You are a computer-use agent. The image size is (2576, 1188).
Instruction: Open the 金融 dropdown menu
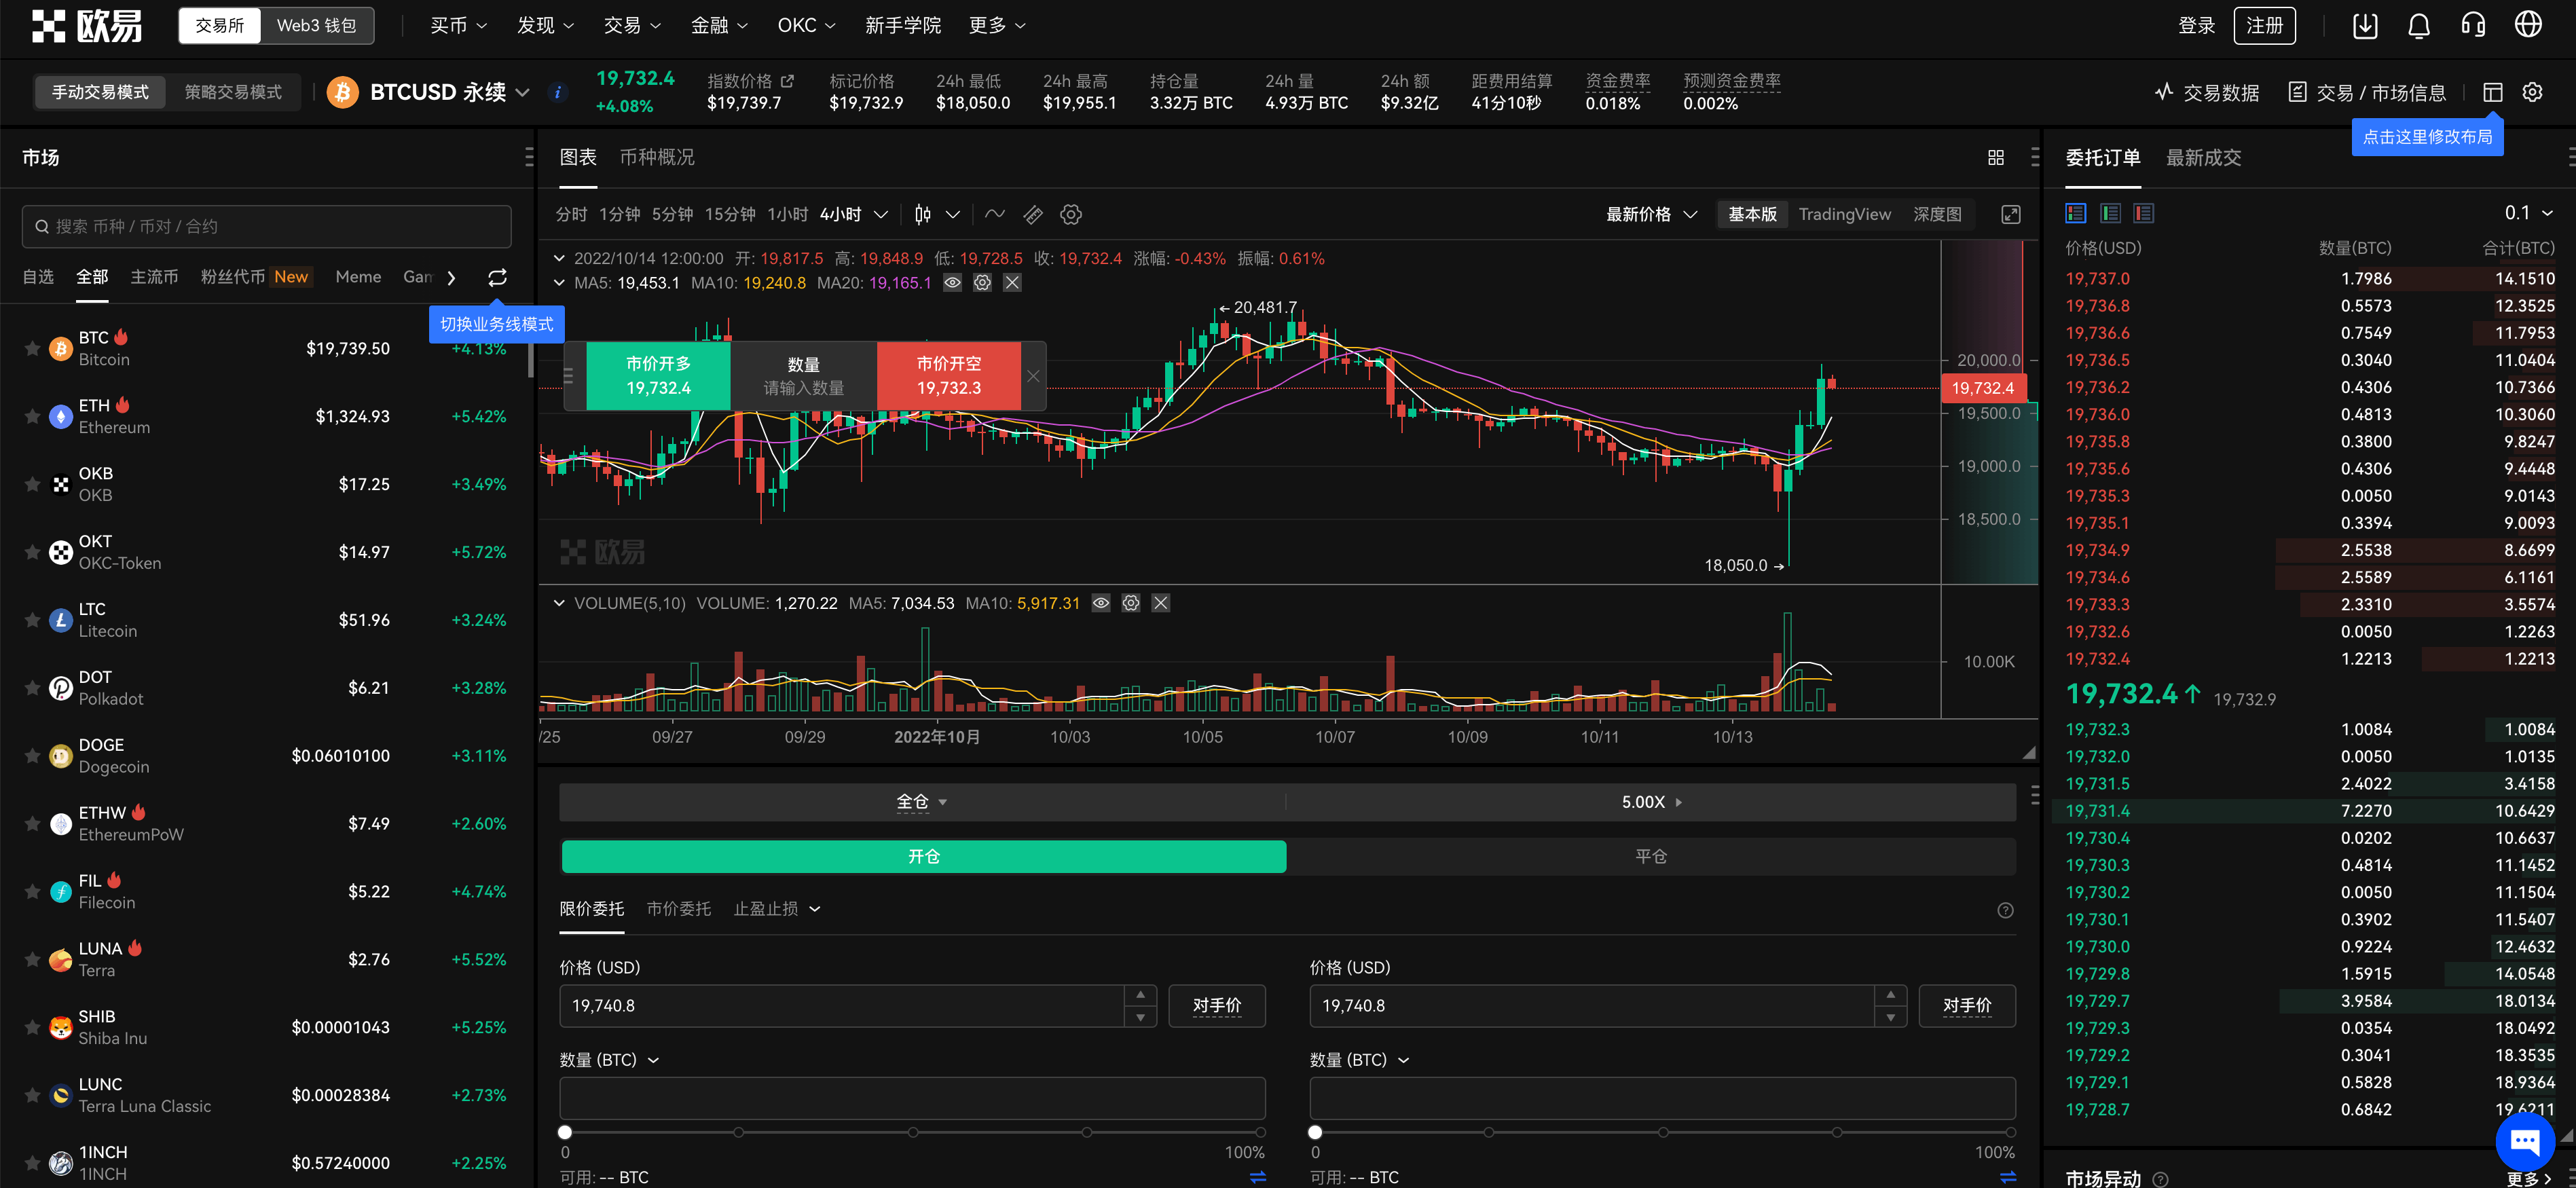pos(719,25)
